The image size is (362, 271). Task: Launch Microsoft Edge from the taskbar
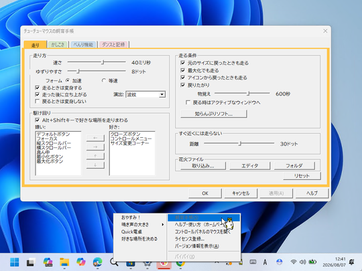pyautogui.click(x=97, y=262)
